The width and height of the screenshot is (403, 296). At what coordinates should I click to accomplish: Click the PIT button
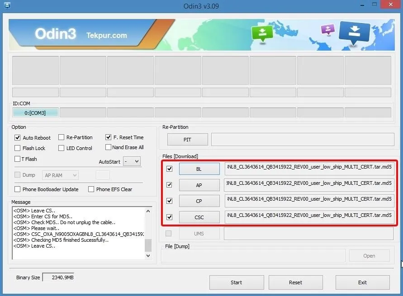point(187,140)
